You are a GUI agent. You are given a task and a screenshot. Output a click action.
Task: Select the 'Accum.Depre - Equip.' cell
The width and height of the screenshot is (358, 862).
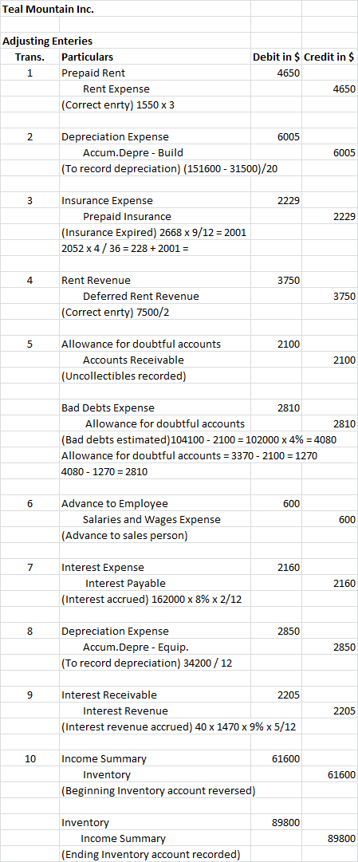point(136,647)
